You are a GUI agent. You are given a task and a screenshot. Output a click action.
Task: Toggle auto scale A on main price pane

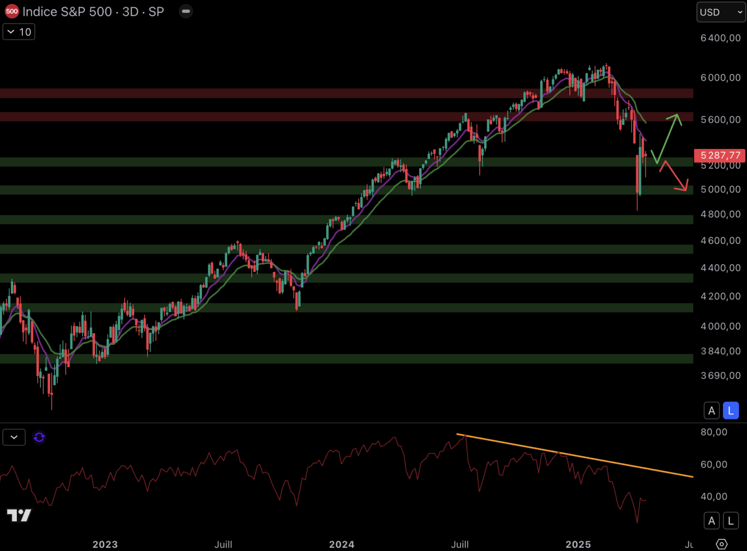(x=711, y=411)
